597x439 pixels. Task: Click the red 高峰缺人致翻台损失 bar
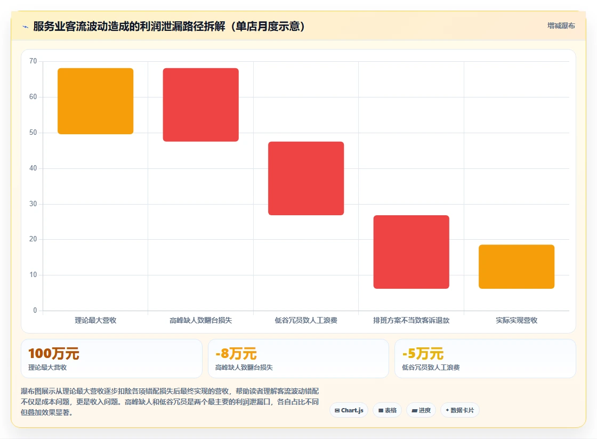(200, 104)
